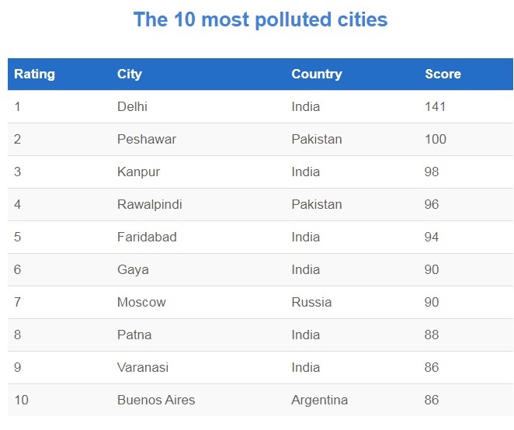Click the Score column header
This screenshot has height=430, width=514.
coord(443,75)
